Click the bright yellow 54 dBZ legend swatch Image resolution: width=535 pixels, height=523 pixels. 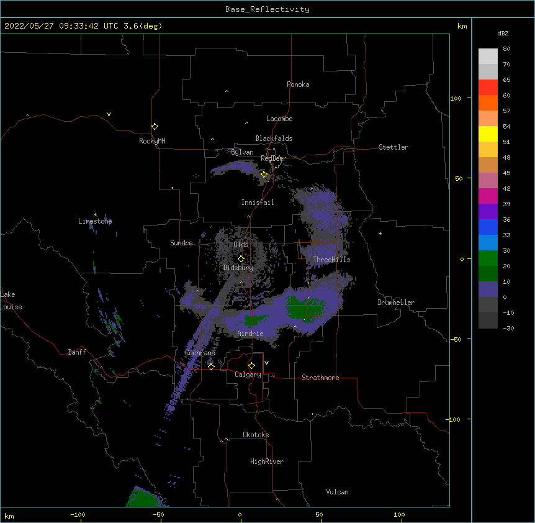[488, 134]
